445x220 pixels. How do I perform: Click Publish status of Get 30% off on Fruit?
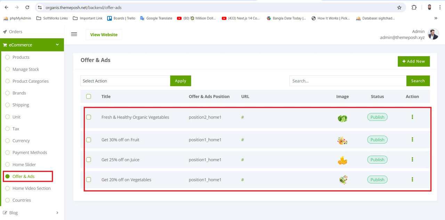[377, 140]
